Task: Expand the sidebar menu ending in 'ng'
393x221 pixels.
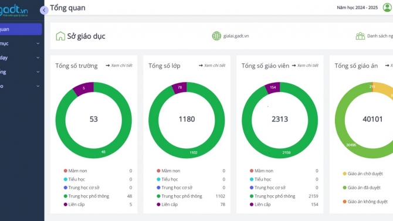Action: click(20, 72)
